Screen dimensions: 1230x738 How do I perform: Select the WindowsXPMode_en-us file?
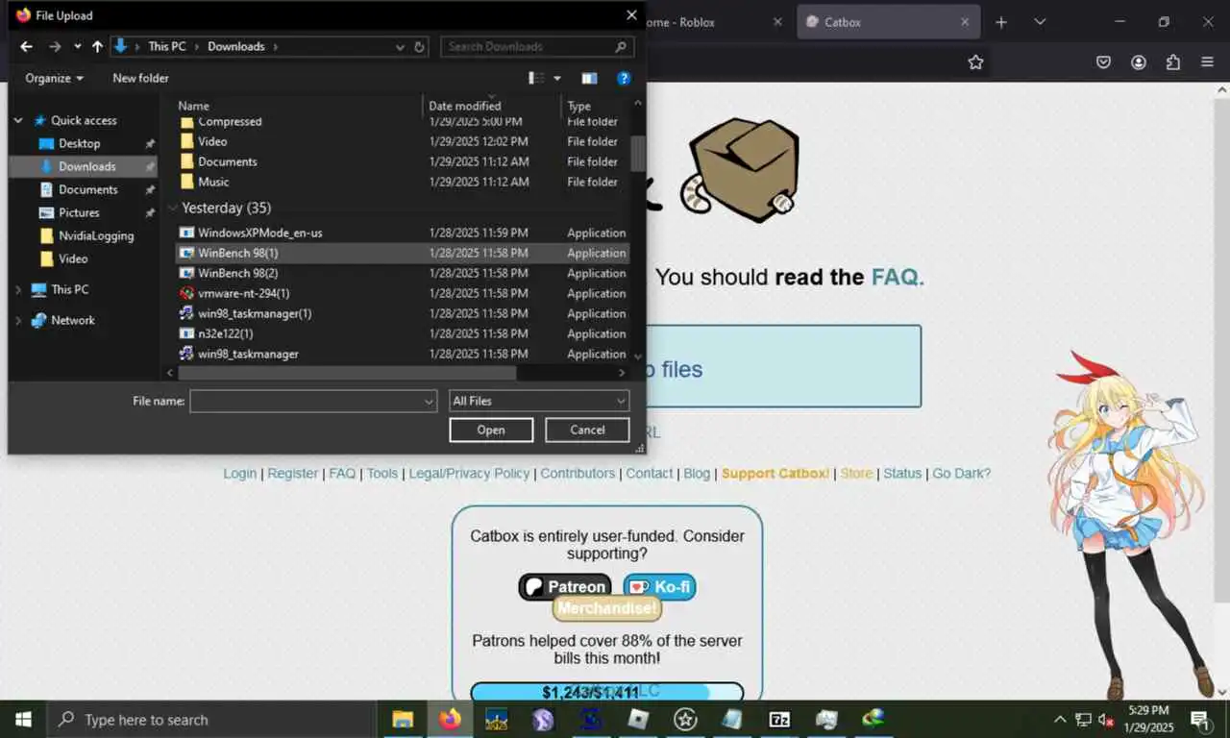click(x=260, y=233)
